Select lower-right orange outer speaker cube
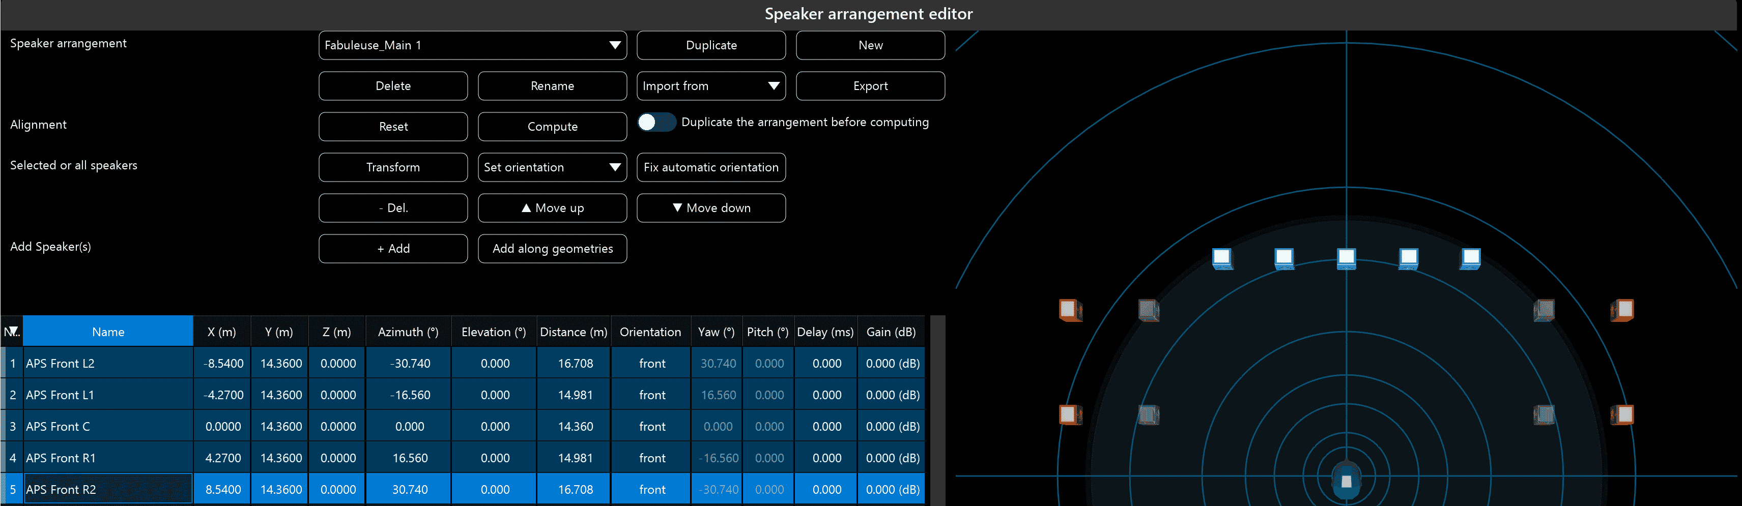This screenshot has width=1742, height=506. [1622, 414]
